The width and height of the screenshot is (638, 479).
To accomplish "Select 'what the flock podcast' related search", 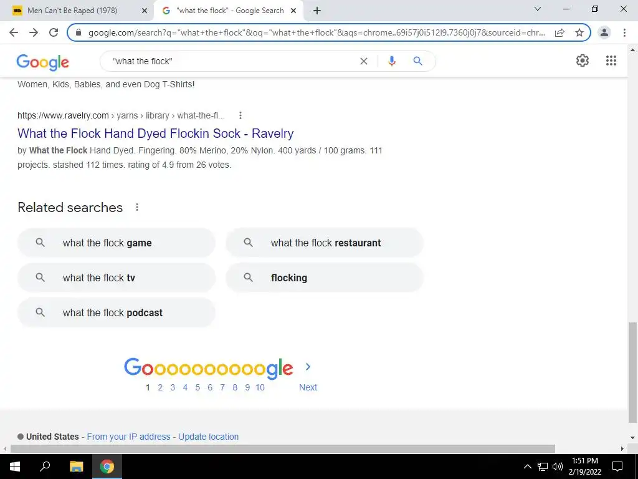I will (x=117, y=312).
